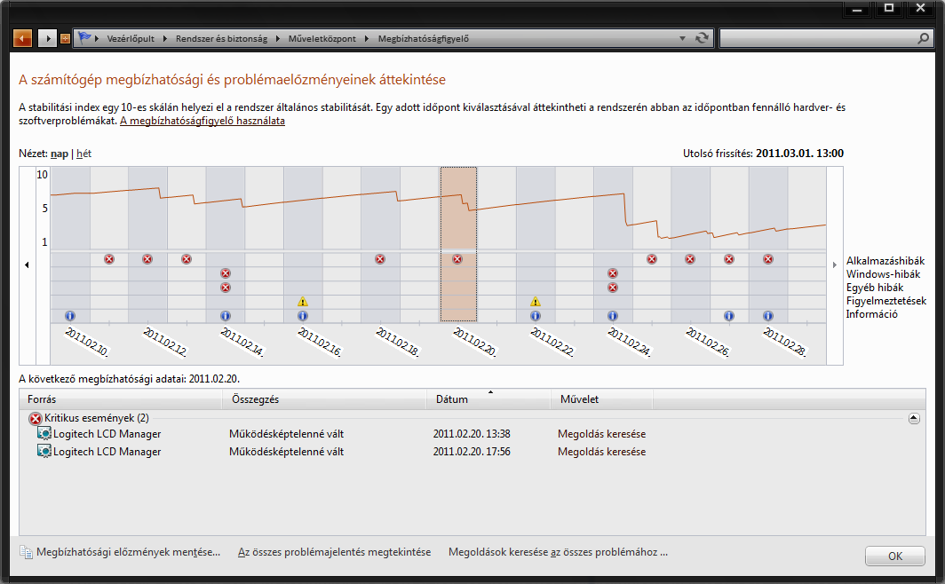Screen dimensions: 945x584
Task: Select Windows failure icon on 2011.02.24
Action: point(613,273)
